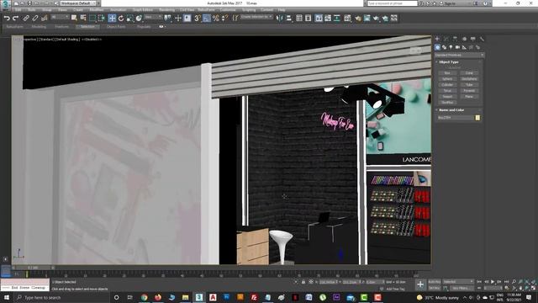The height and width of the screenshot is (303, 538).
Task: Click the Redo arrow in main toolbar
Action: click(x=15, y=19)
